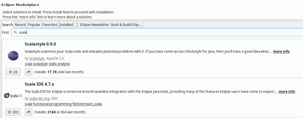Open Scala IDE's more info link
The image size is (303, 118).
287,92
